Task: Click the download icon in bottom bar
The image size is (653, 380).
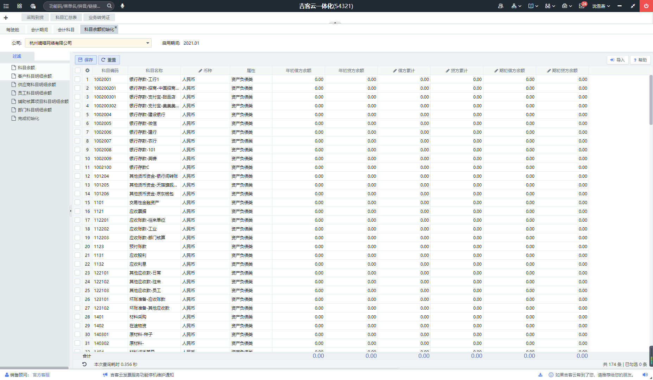Action: (540, 375)
